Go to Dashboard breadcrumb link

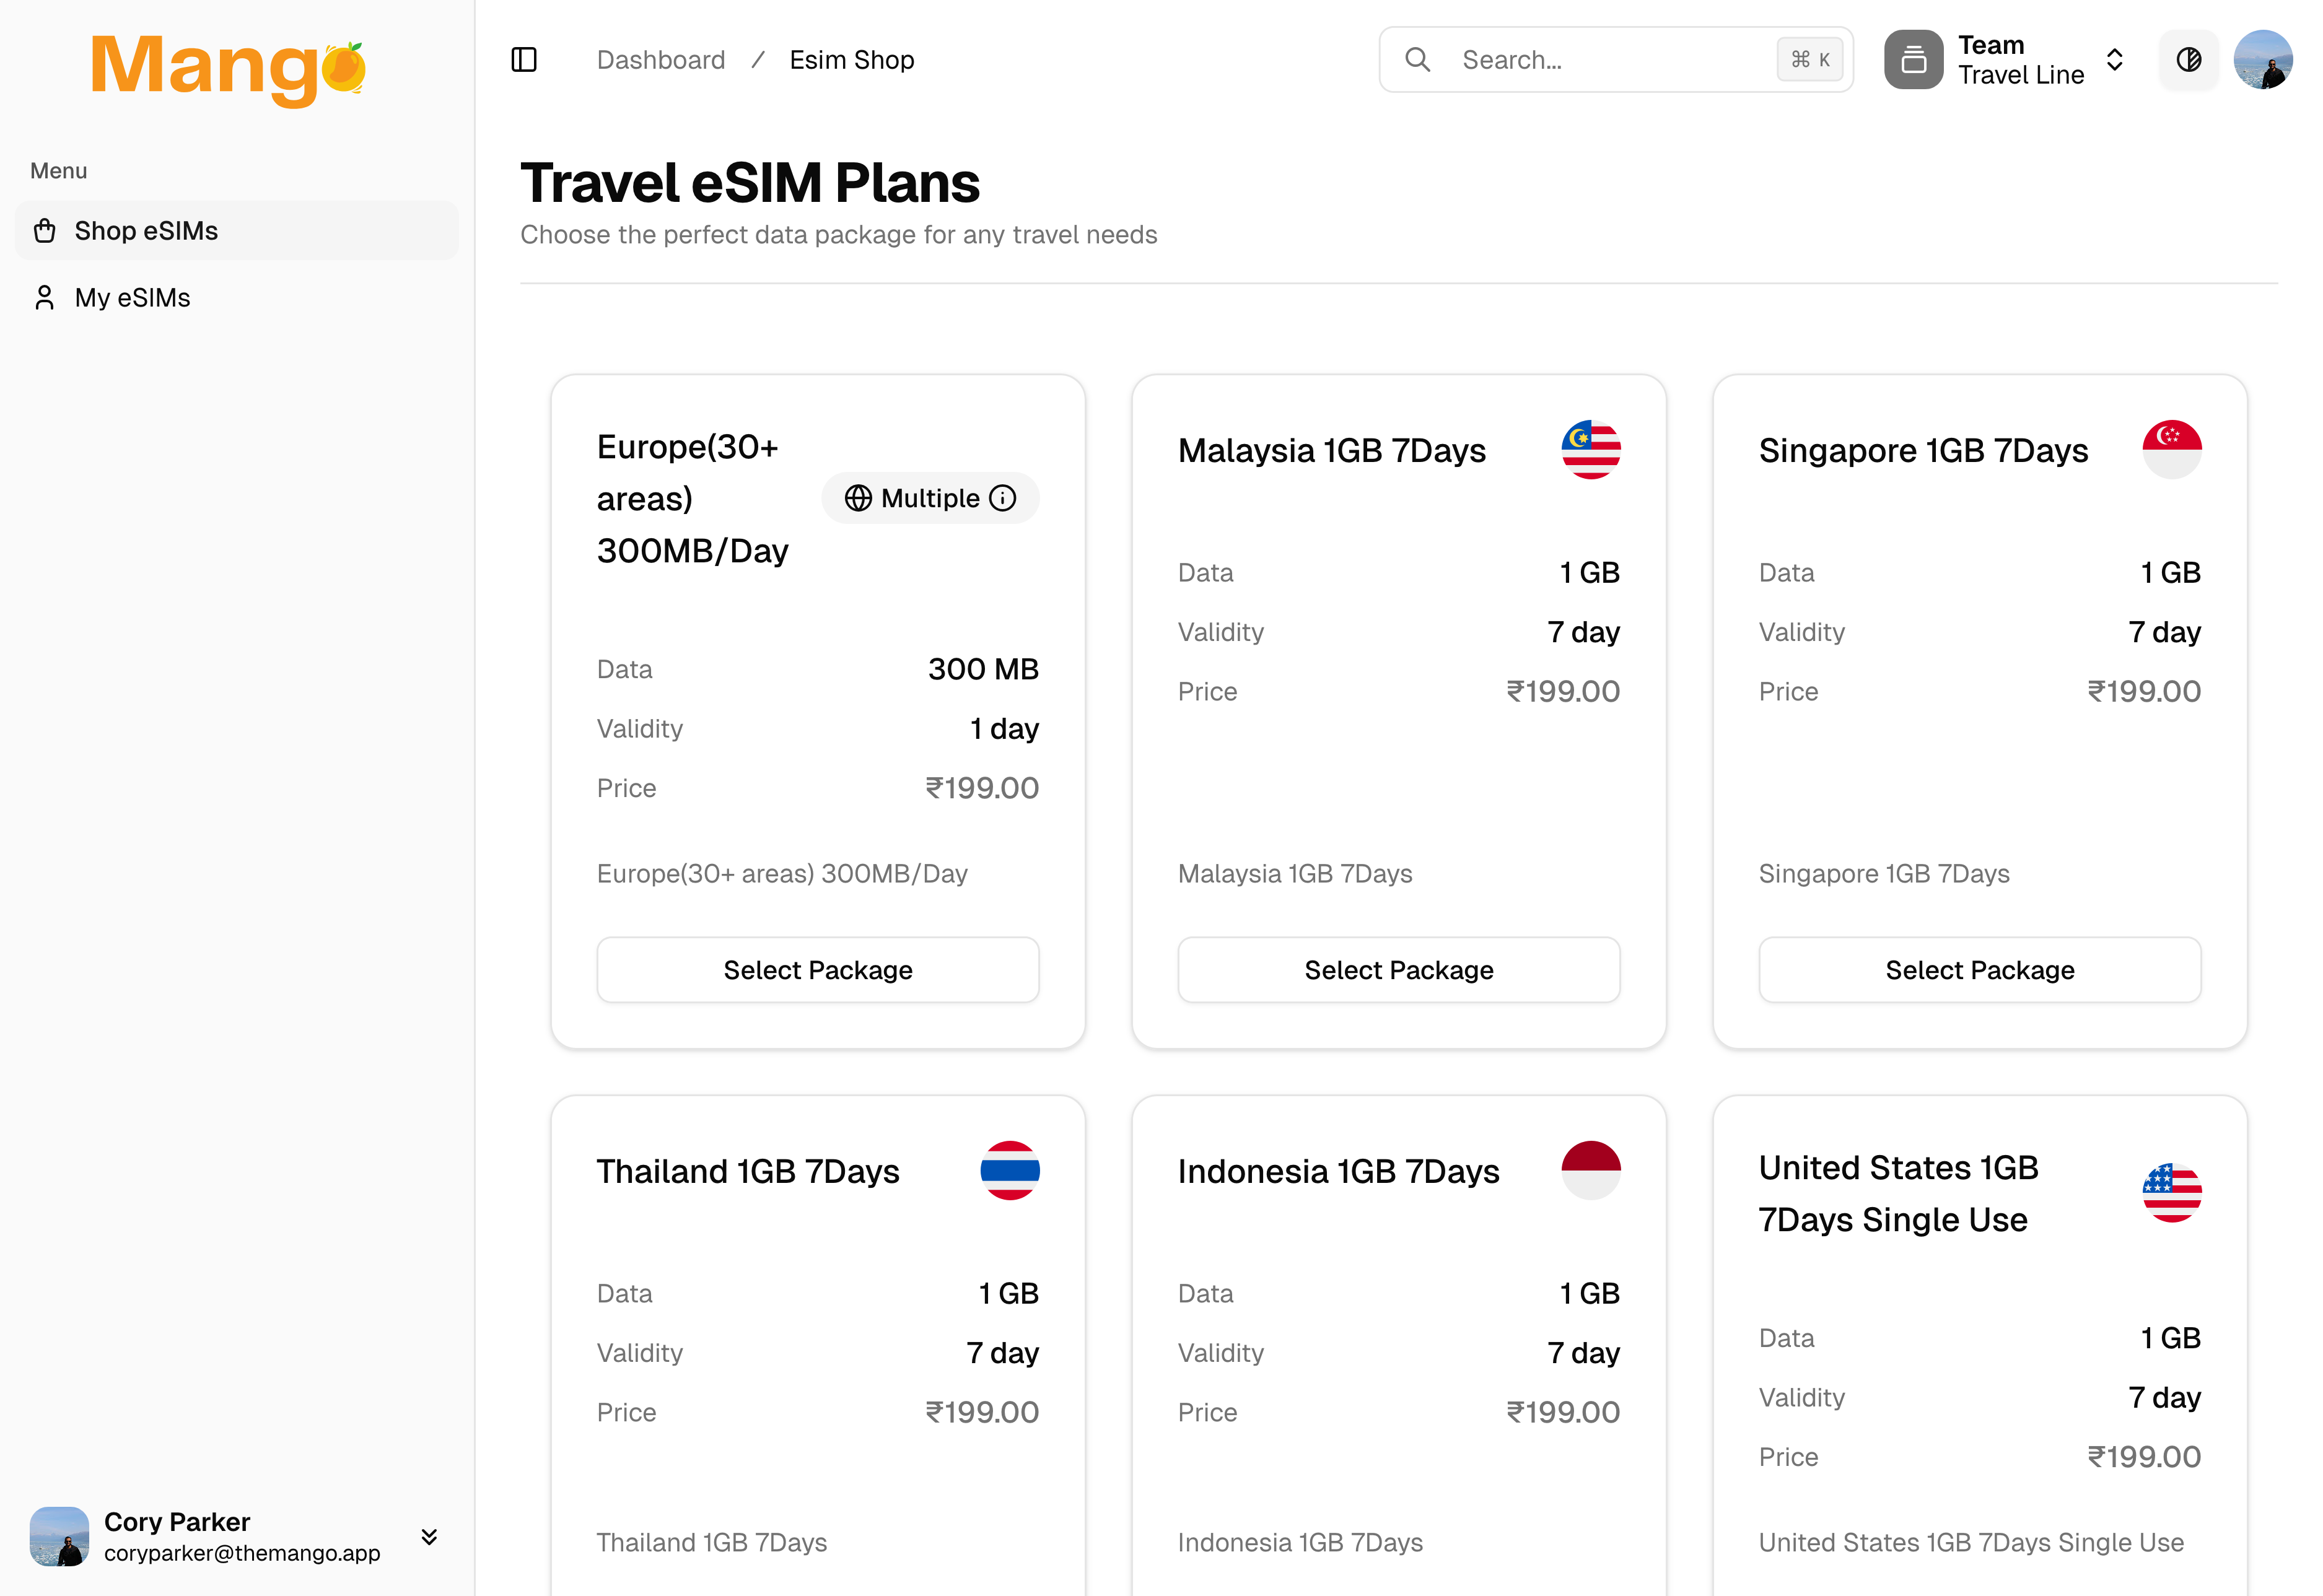[660, 60]
